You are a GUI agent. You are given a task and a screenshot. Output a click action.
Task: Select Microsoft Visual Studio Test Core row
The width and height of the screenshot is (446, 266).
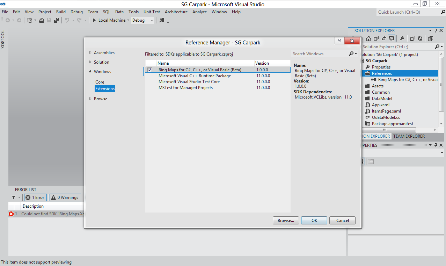coord(218,82)
